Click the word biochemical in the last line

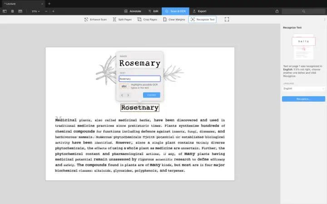[66, 170]
